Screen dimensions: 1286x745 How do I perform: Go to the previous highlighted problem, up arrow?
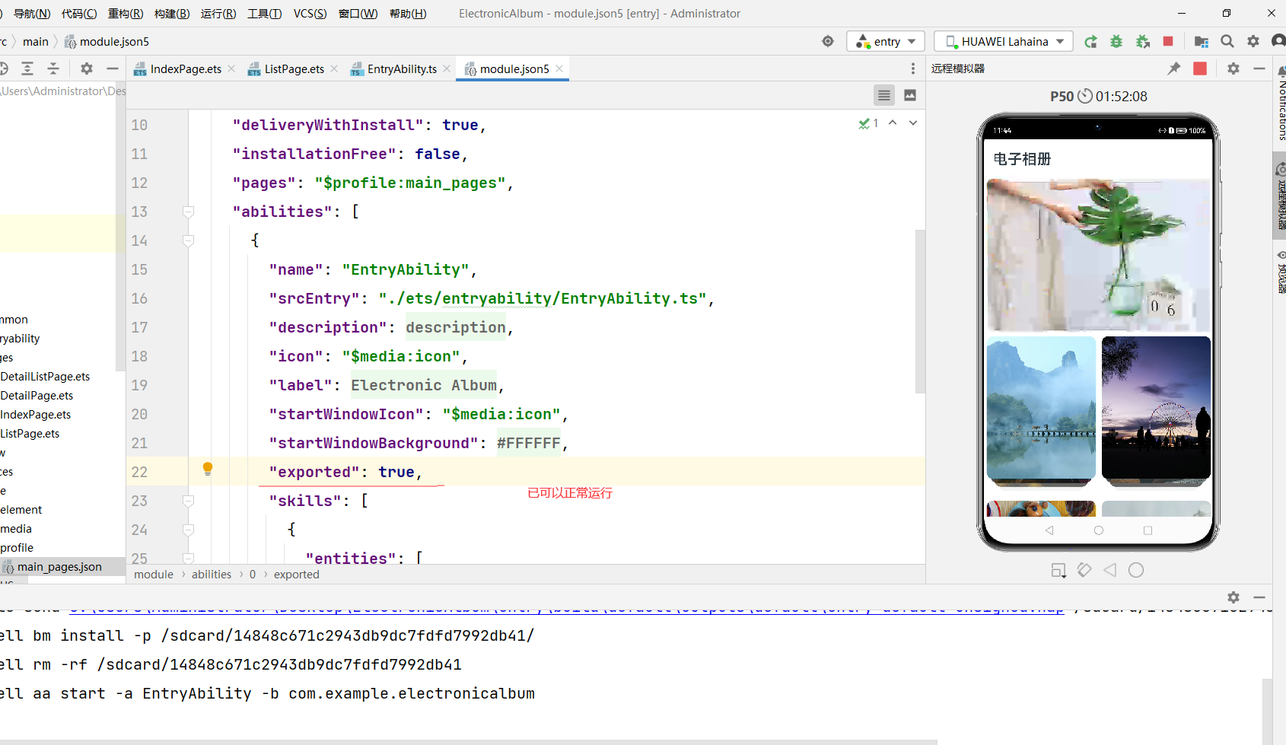(x=893, y=123)
